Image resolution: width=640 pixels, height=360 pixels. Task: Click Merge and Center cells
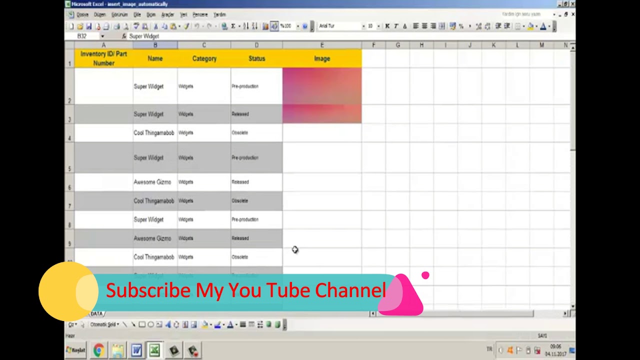point(441,26)
